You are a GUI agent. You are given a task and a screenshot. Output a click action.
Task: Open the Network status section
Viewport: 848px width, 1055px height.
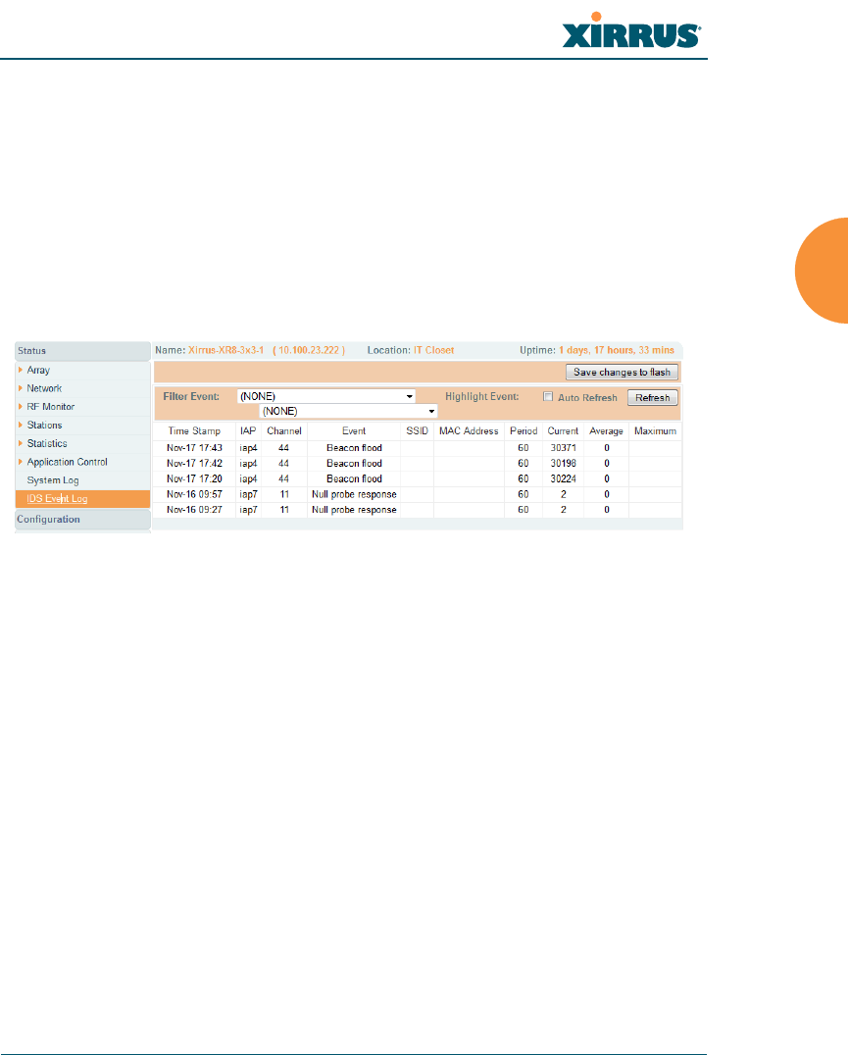point(44,388)
